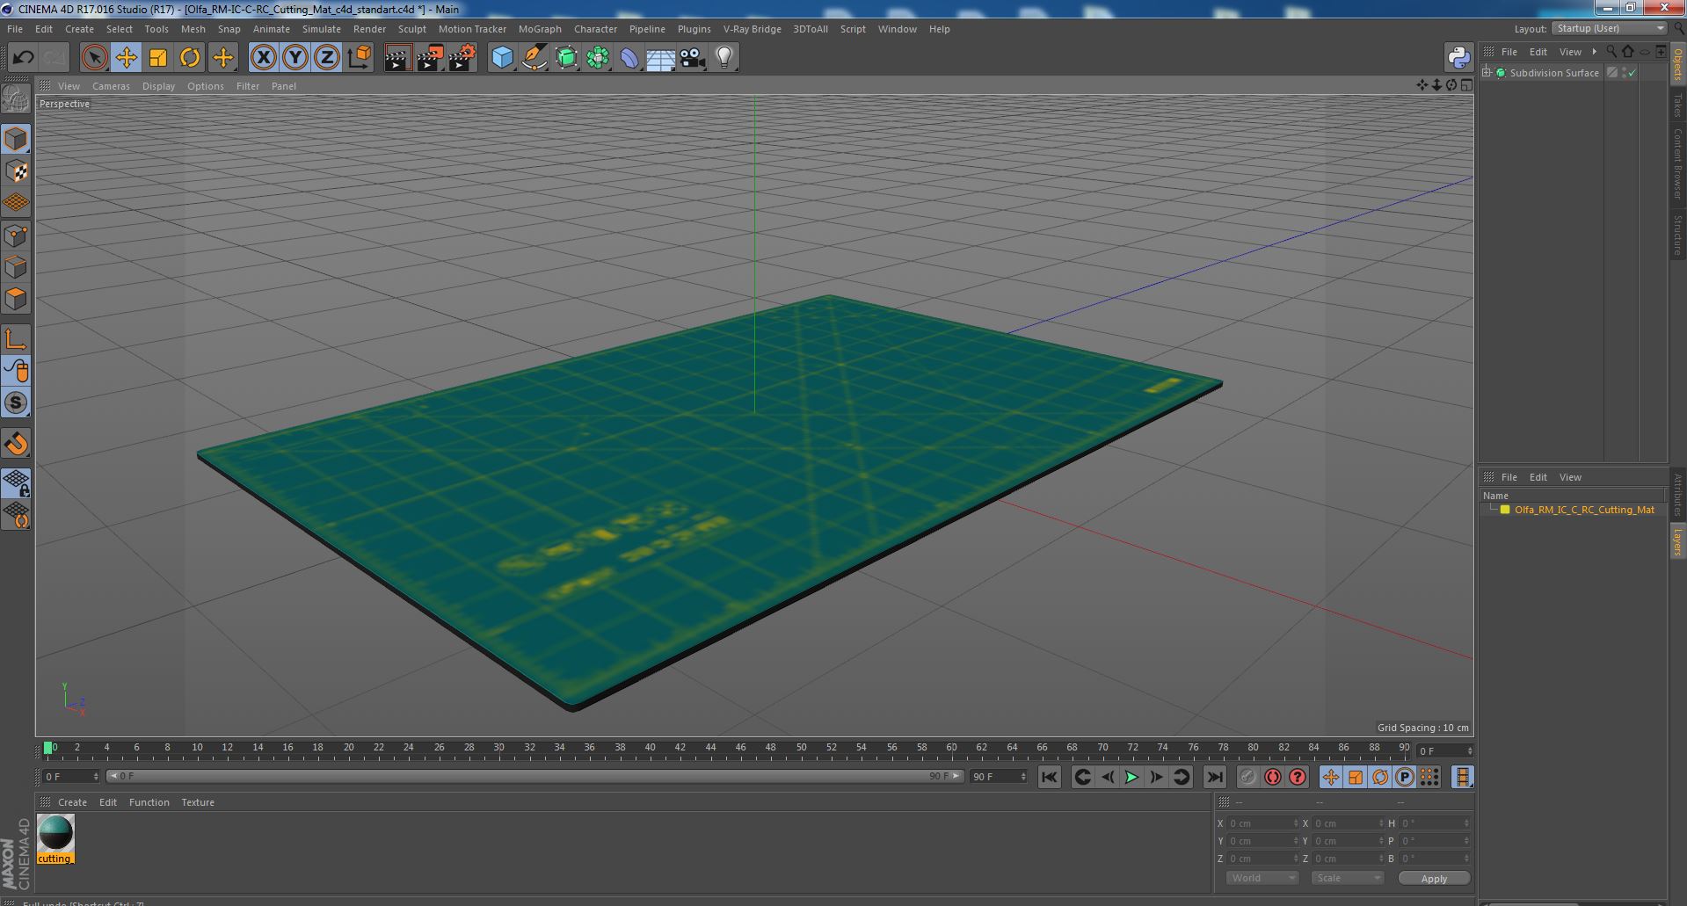Open the deformer objects icon
Image resolution: width=1687 pixels, height=906 pixels.
coord(629,58)
